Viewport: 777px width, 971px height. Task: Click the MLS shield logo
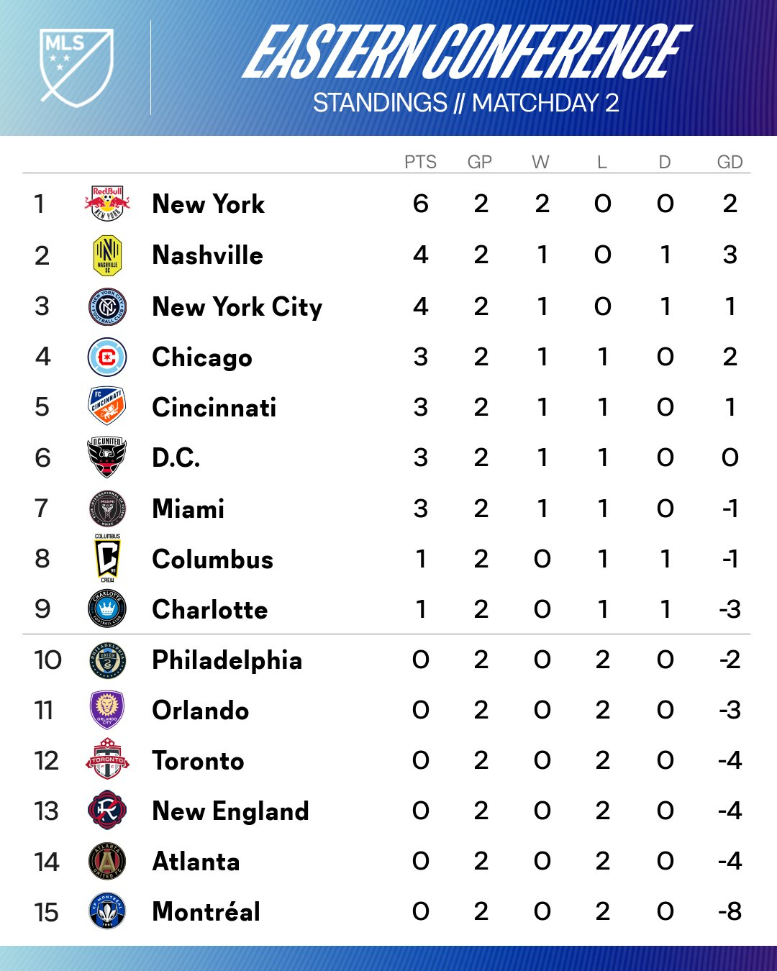[76, 66]
